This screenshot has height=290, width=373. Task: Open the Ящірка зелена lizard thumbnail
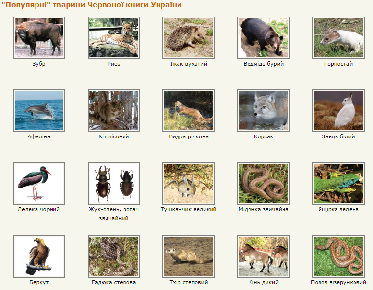[338, 184]
